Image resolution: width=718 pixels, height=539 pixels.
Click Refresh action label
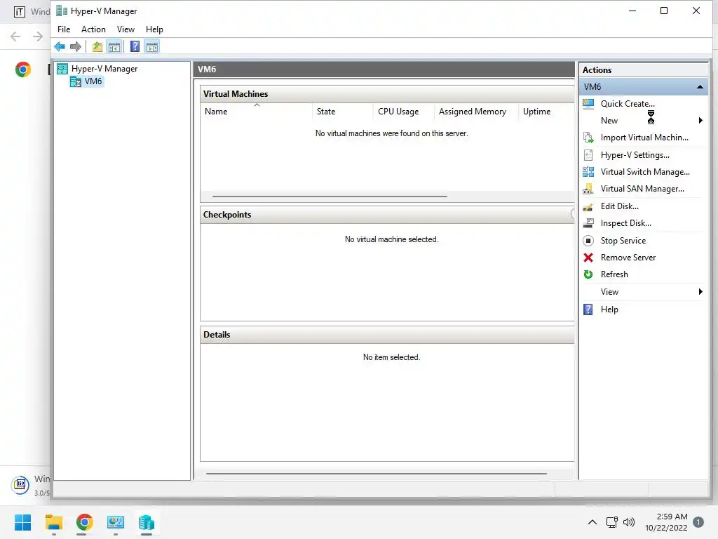[614, 274]
